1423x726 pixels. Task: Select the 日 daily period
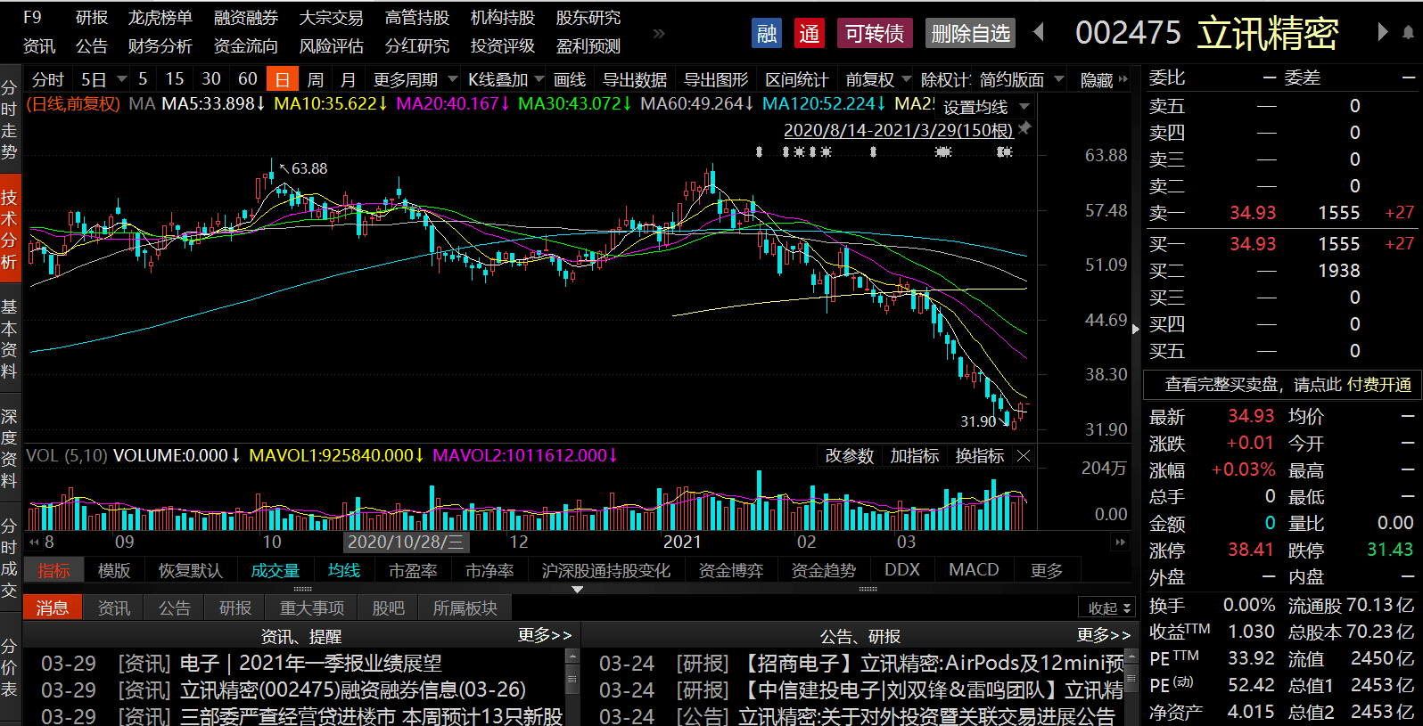pyautogui.click(x=283, y=79)
